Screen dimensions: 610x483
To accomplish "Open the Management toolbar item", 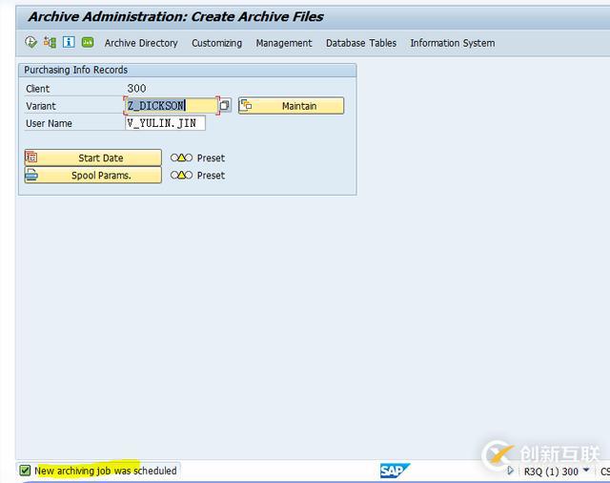I will tap(284, 43).
